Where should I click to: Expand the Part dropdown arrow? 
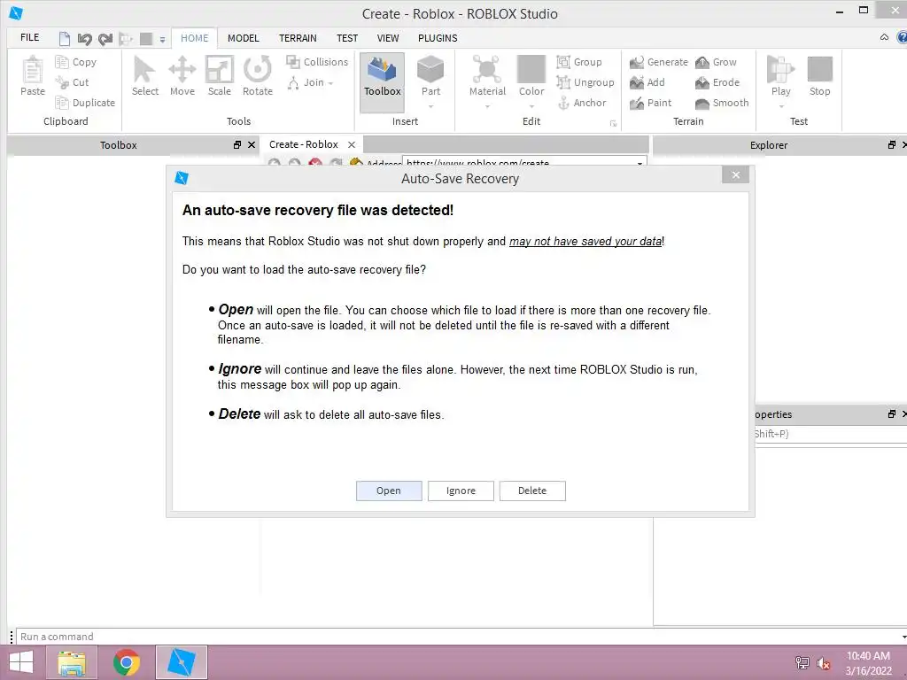430,106
